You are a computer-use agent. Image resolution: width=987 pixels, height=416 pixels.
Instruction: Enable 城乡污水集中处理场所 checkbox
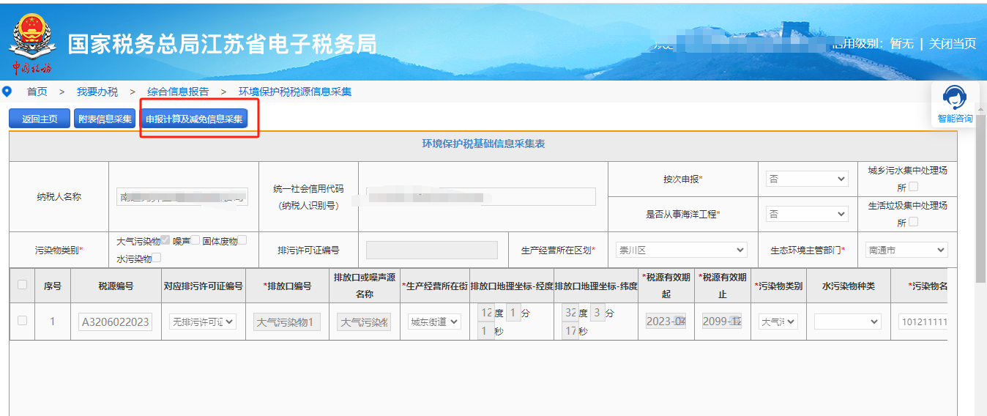click(x=913, y=187)
